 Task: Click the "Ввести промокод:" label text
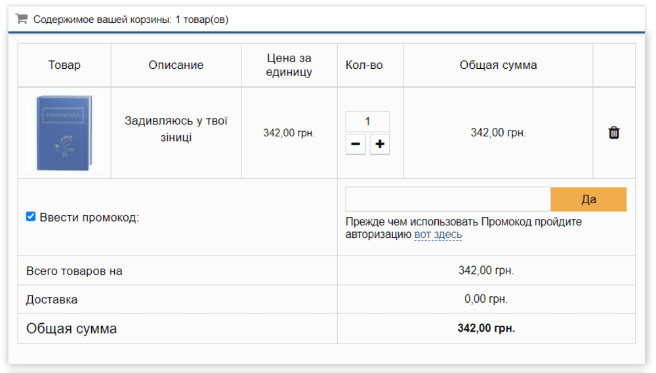(x=89, y=218)
